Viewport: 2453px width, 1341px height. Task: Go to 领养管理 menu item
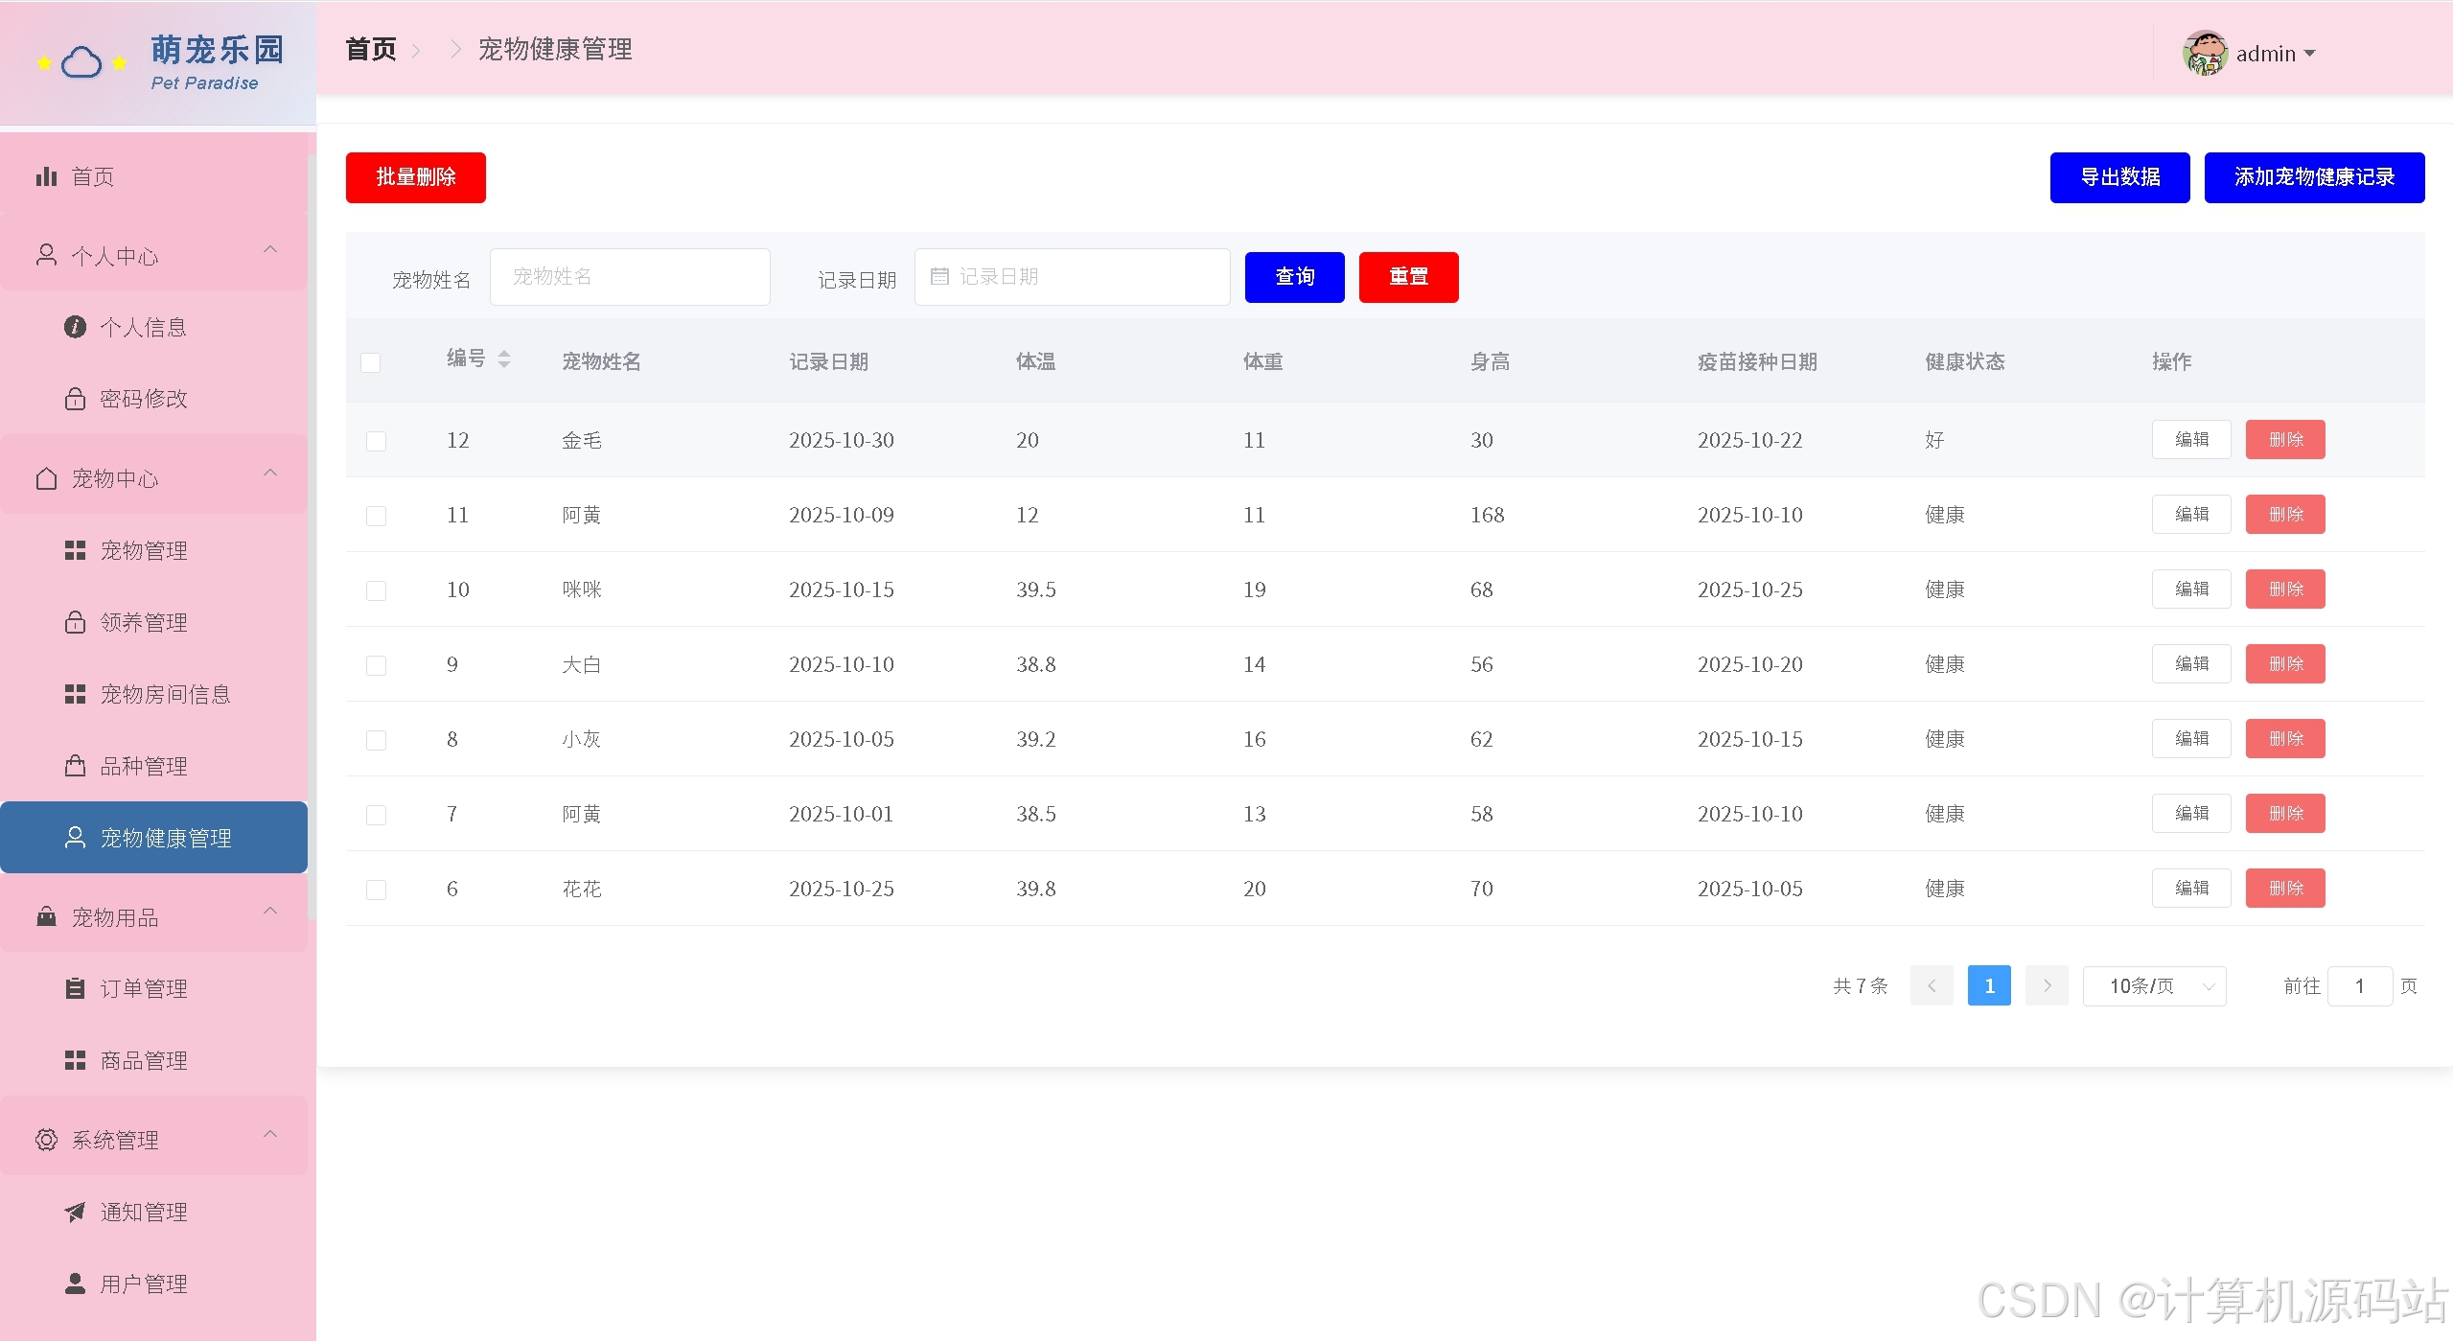coord(153,622)
